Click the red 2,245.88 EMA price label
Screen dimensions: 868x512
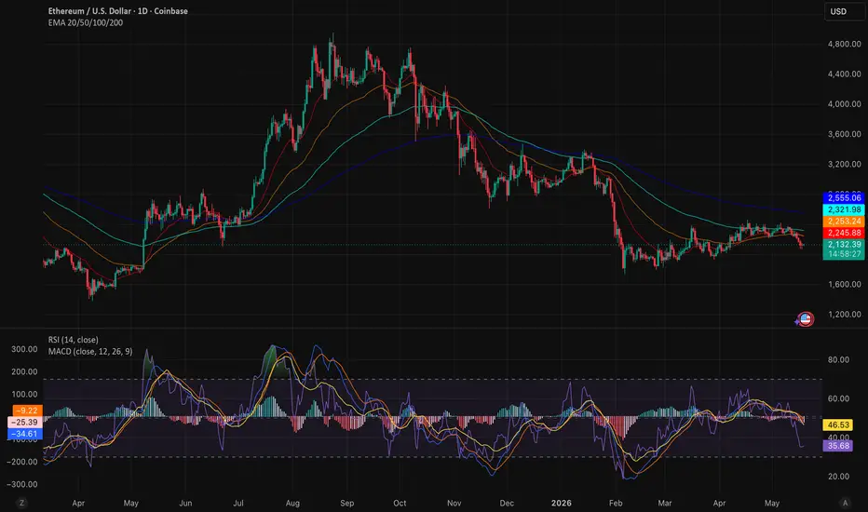point(844,233)
